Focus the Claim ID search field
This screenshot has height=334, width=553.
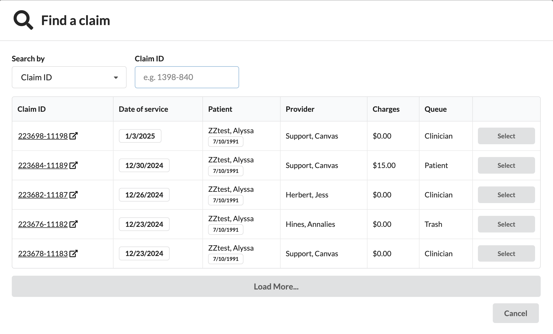pyautogui.click(x=187, y=77)
